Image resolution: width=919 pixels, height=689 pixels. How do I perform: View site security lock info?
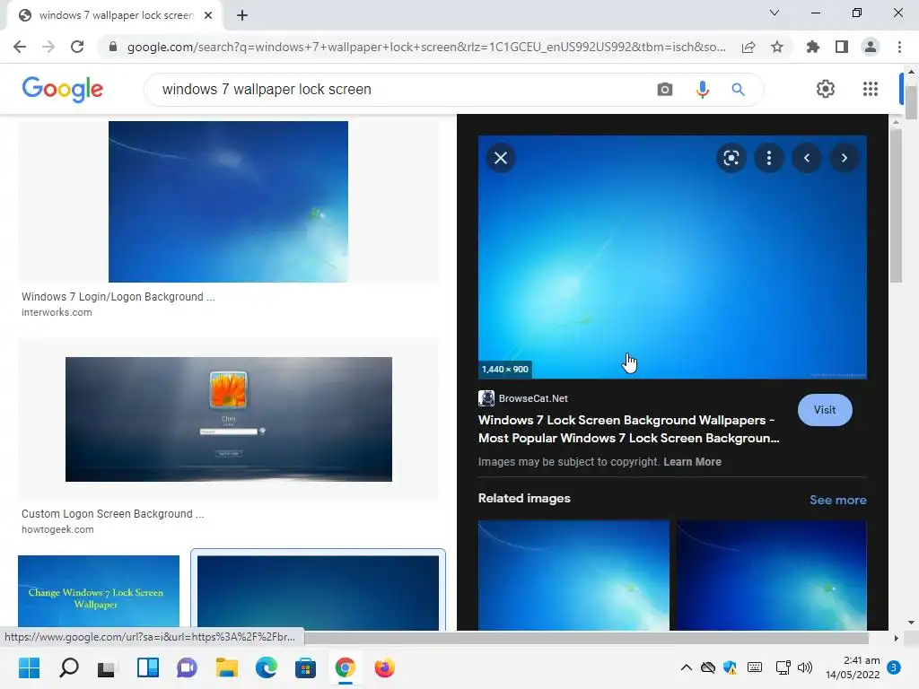[113, 47]
